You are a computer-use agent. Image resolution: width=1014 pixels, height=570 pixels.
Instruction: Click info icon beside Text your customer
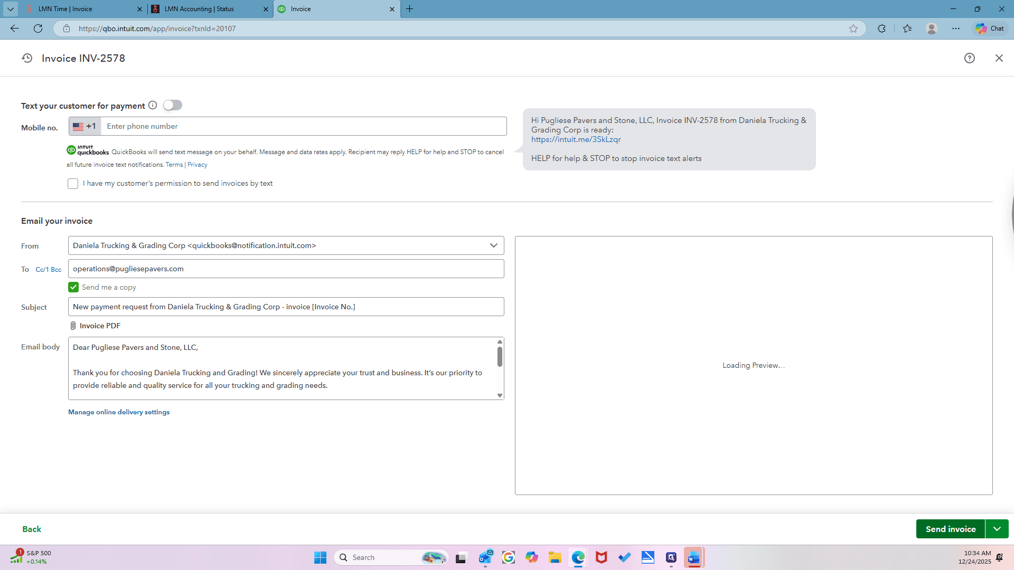(x=153, y=105)
